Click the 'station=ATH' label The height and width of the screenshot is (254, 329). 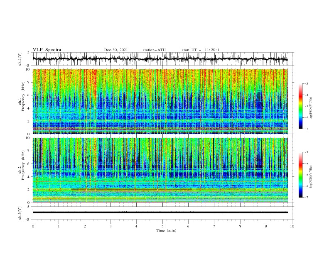154,50
